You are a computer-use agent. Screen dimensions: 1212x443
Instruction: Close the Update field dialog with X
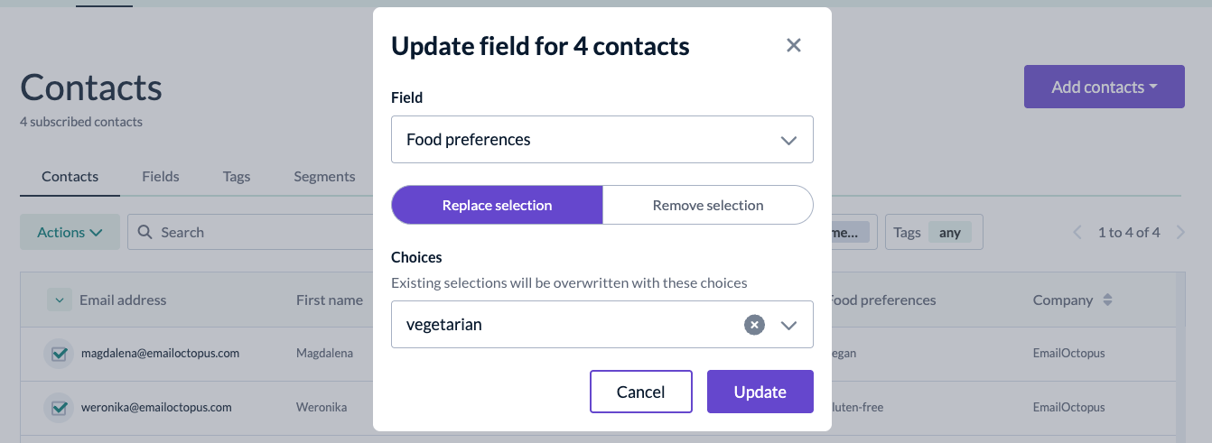tap(794, 45)
